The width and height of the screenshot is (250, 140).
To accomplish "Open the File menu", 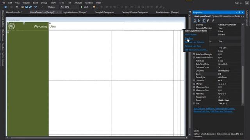I will pyautogui.click(x=3, y=3).
